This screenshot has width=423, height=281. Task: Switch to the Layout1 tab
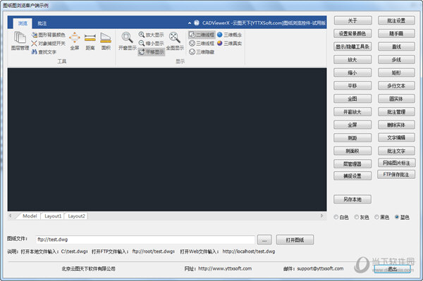53,216
